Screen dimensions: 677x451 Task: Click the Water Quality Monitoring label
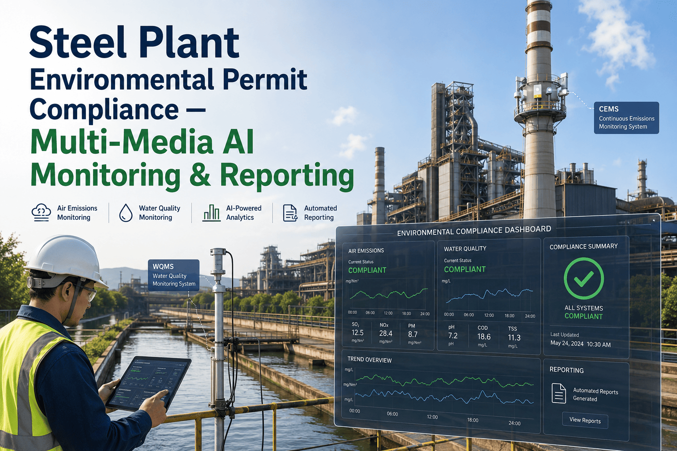tap(159, 213)
